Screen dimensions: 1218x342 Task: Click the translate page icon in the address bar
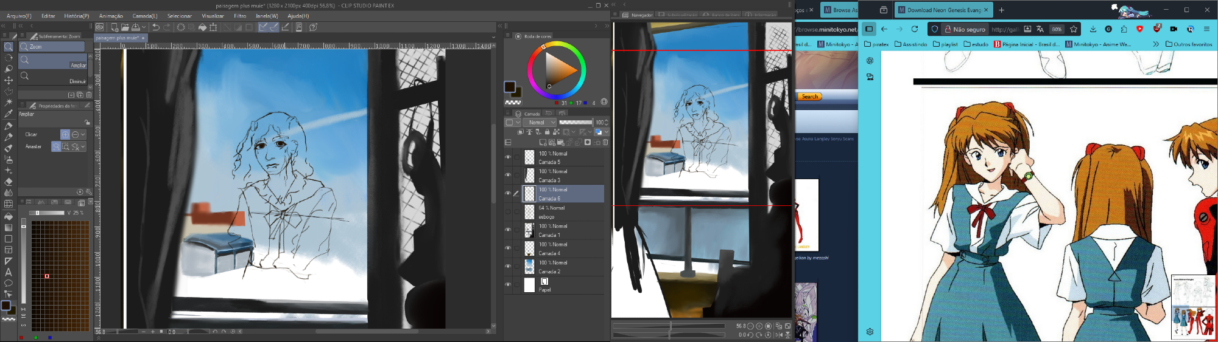pyautogui.click(x=1040, y=29)
